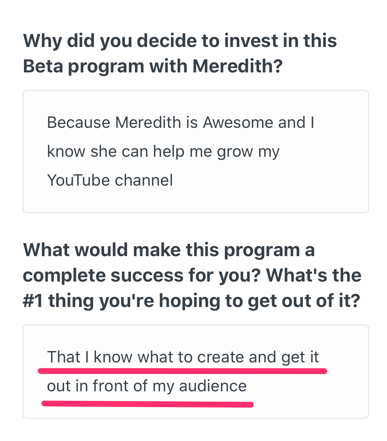
Task: Click the "Beta program with Meredith?" heading line
Action: [153, 66]
